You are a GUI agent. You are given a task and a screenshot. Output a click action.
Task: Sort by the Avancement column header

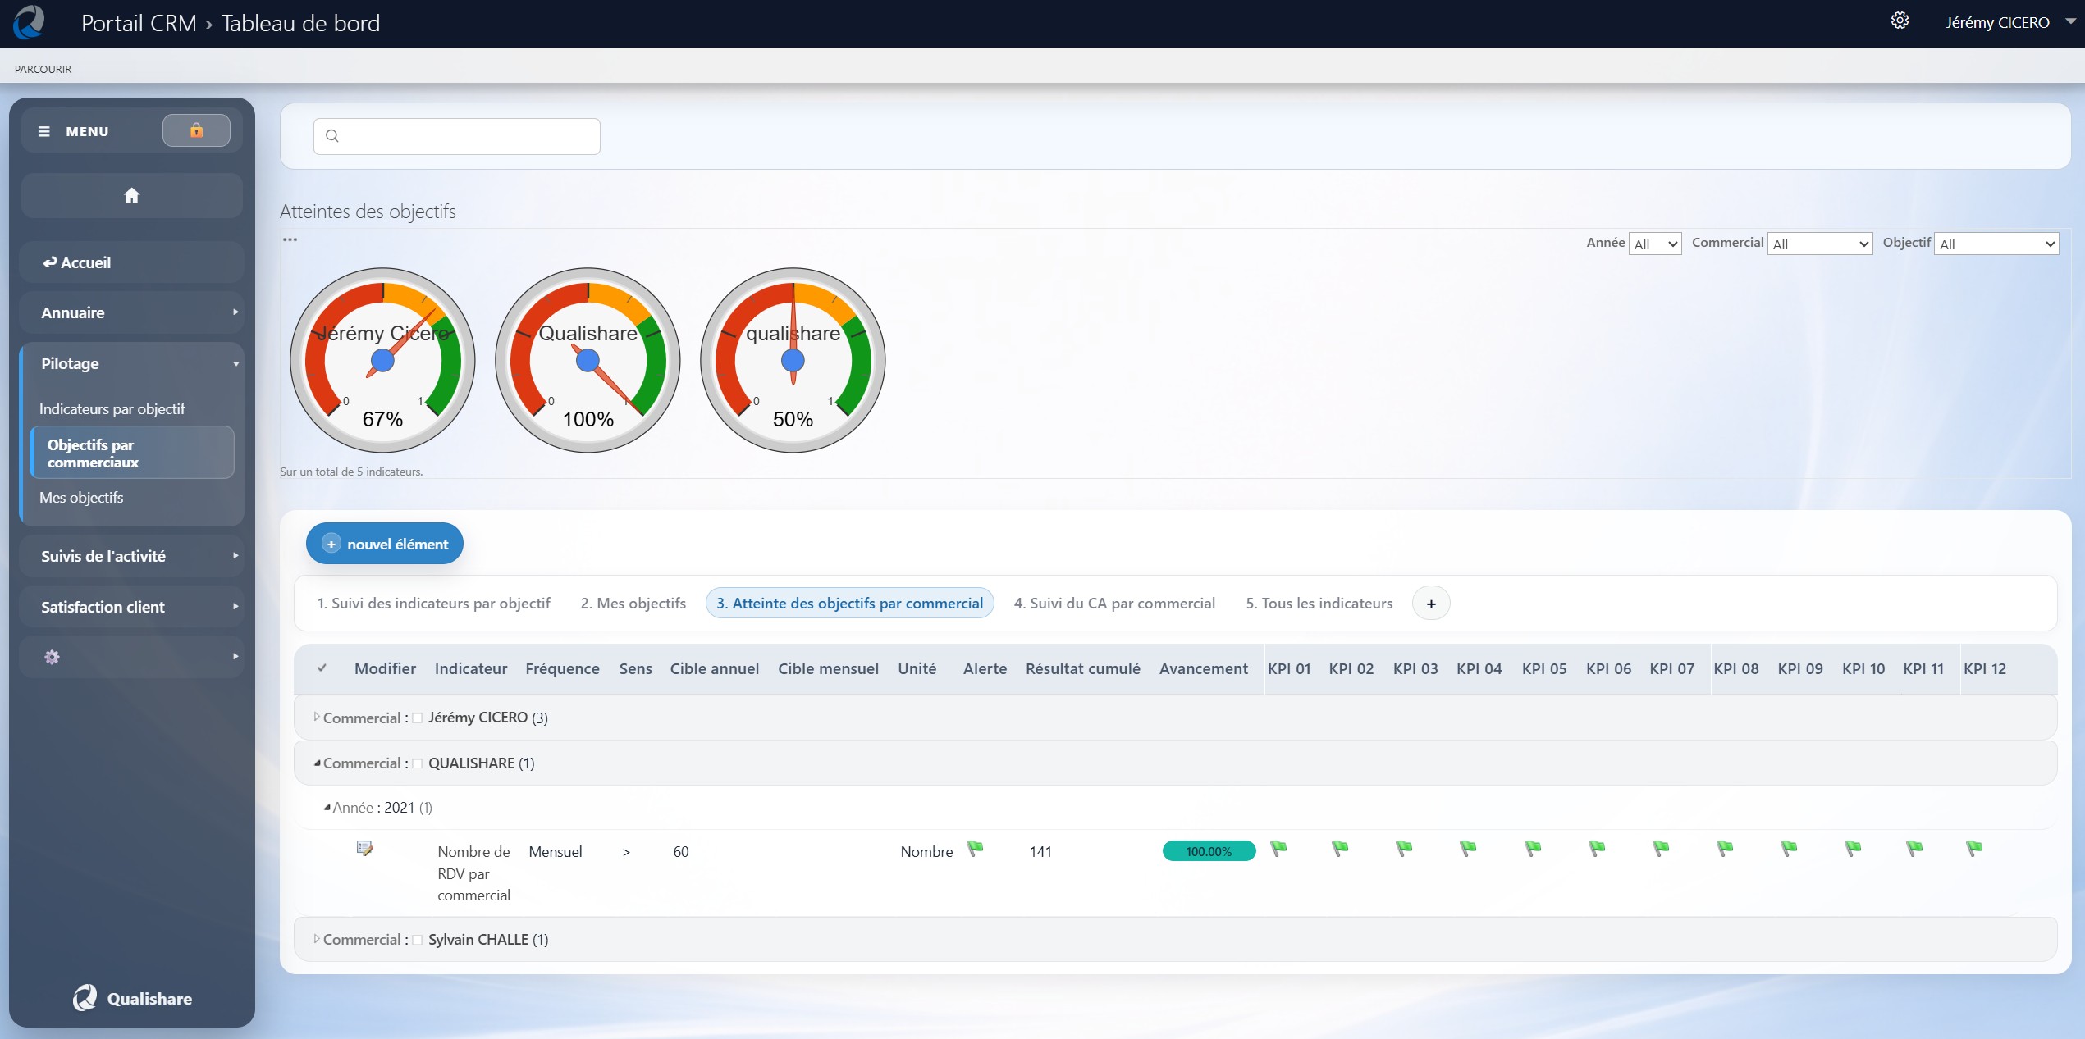(x=1204, y=668)
